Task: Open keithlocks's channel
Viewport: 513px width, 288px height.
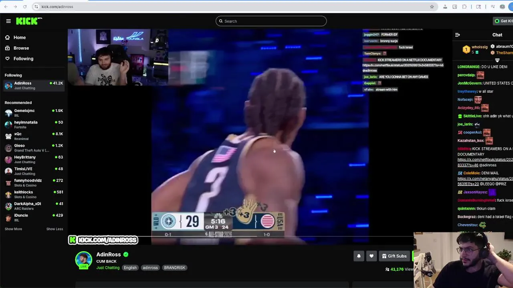Action: [x=34, y=194]
